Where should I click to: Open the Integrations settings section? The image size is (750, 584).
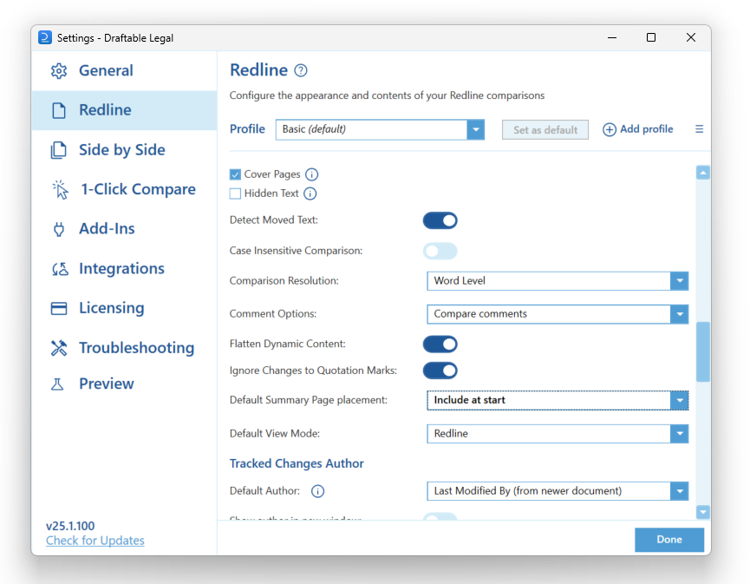[x=124, y=269]
